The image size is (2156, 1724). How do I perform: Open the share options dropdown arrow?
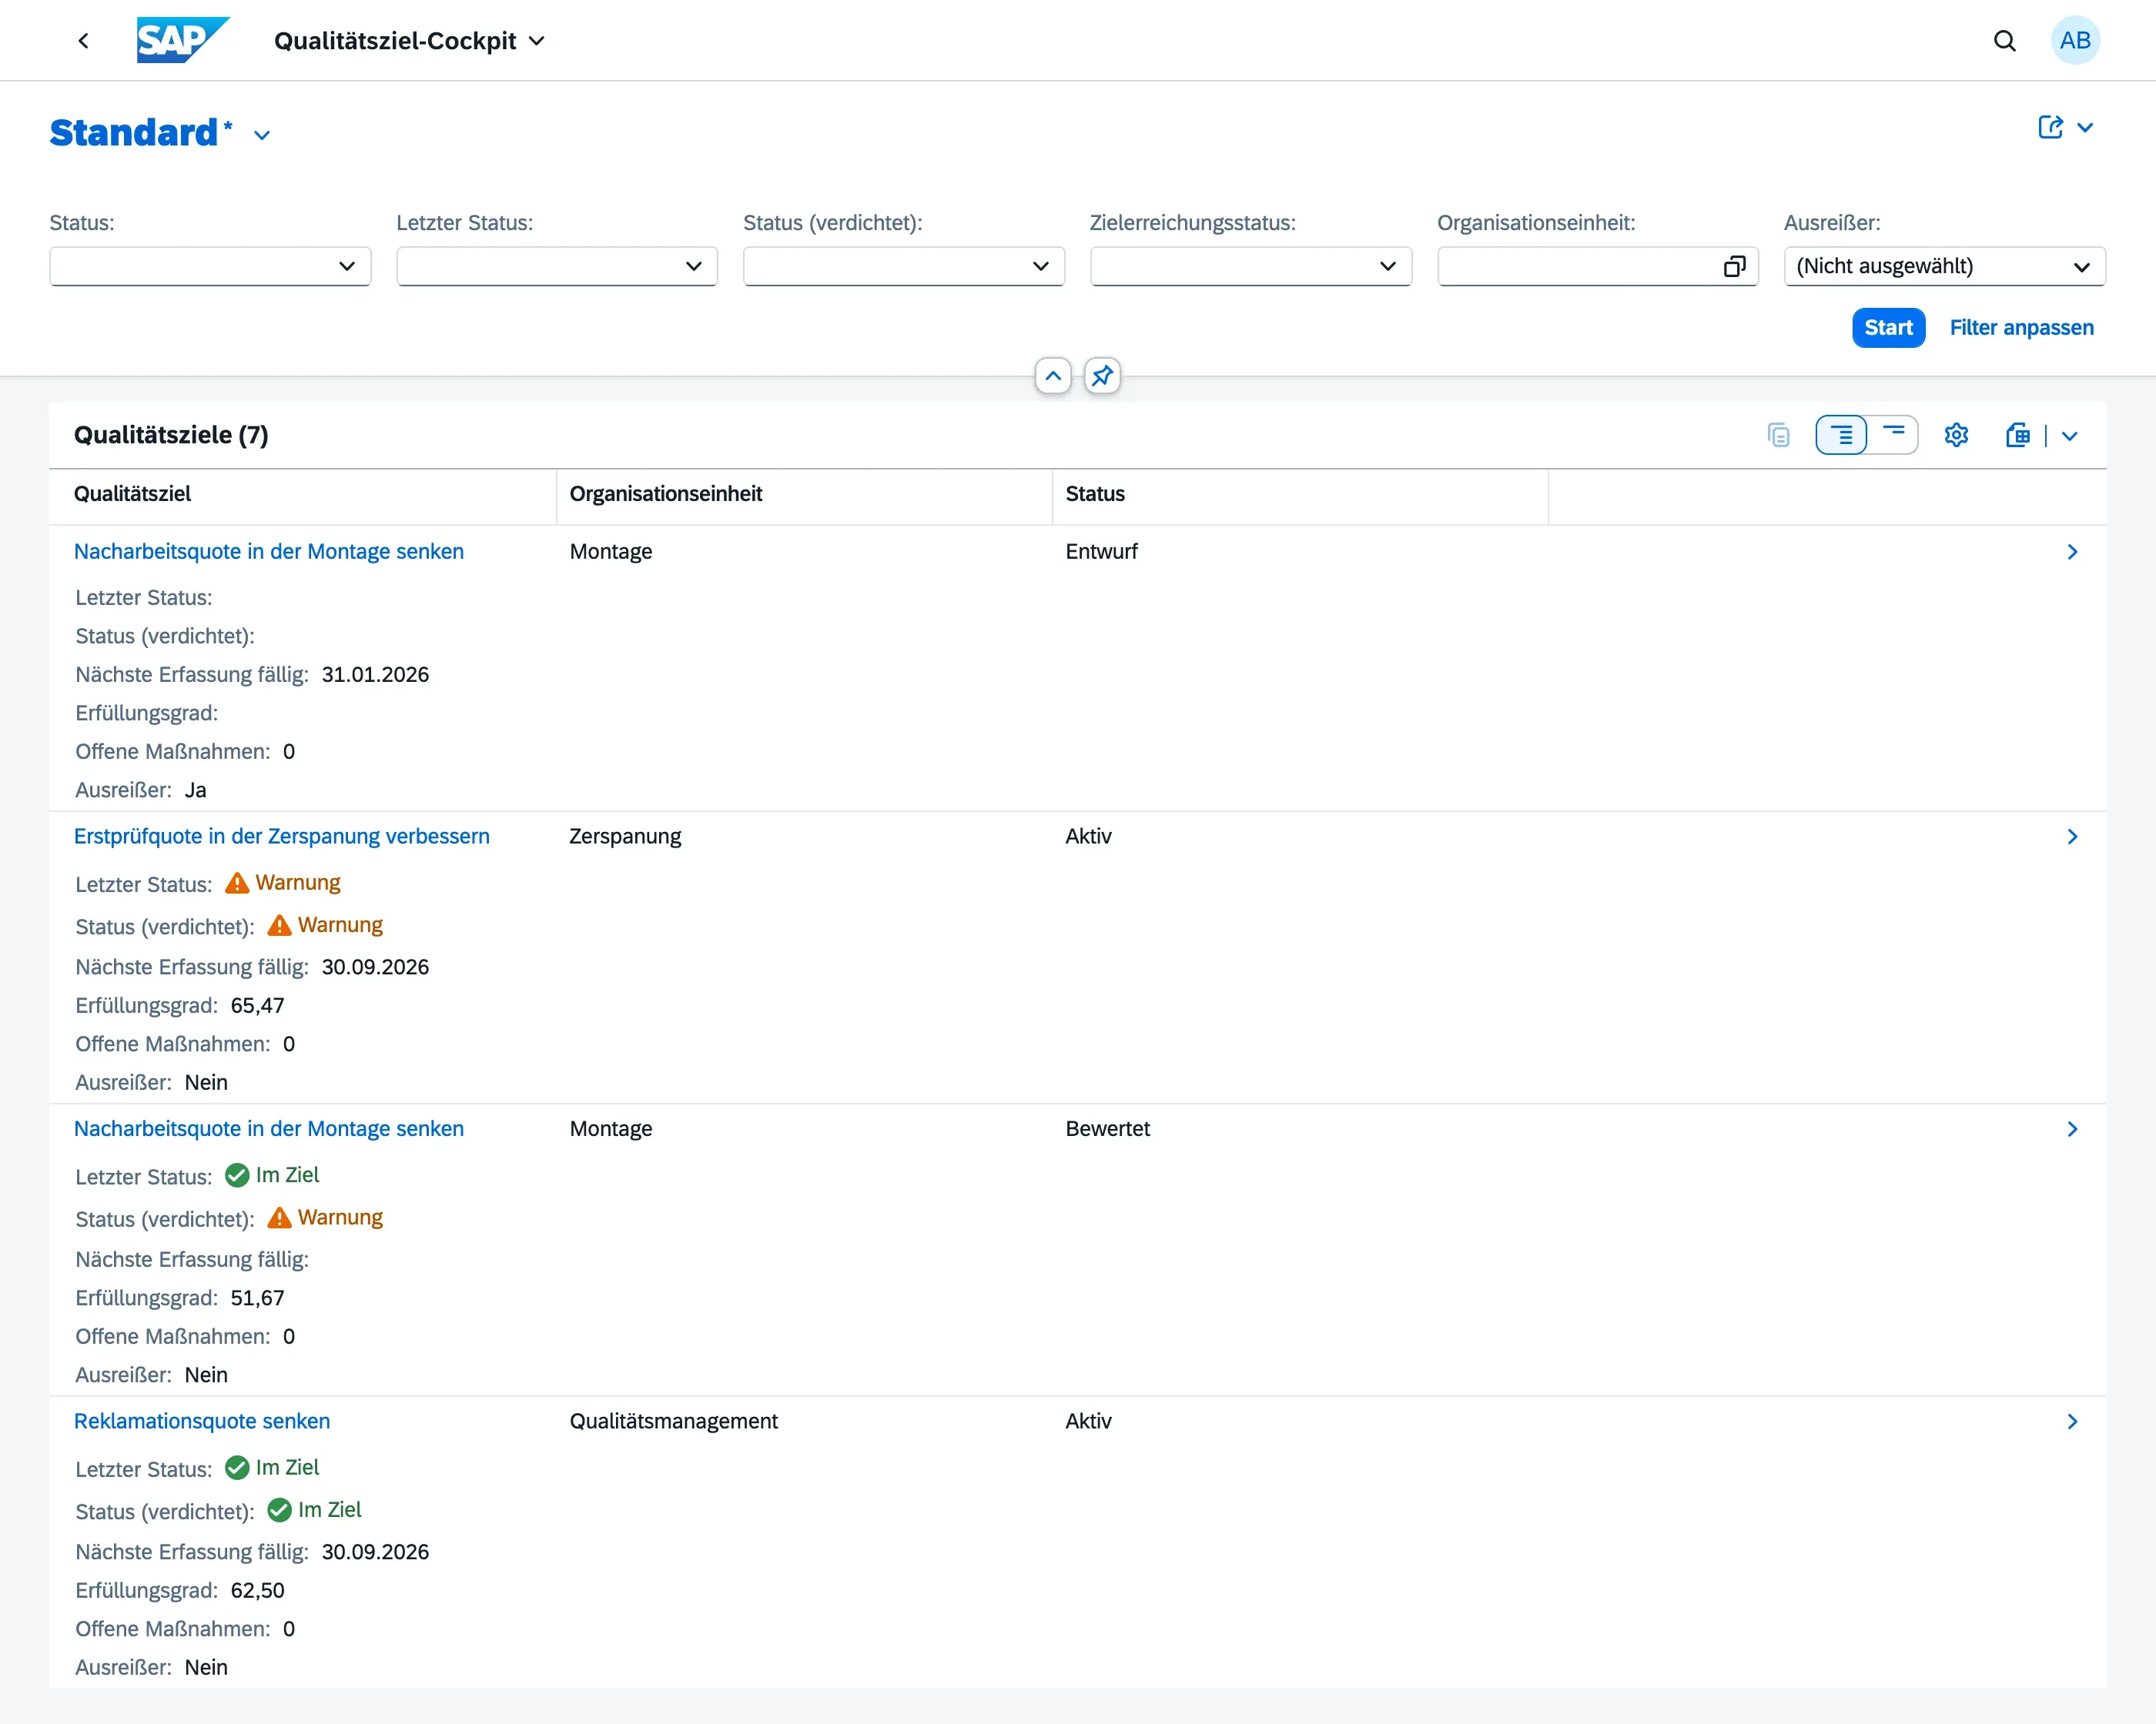2085,128
